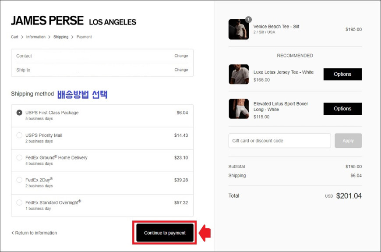
Task: Click Elevated Lotus Sport Boxer thumbnail
Action: [x=239, y=109]
